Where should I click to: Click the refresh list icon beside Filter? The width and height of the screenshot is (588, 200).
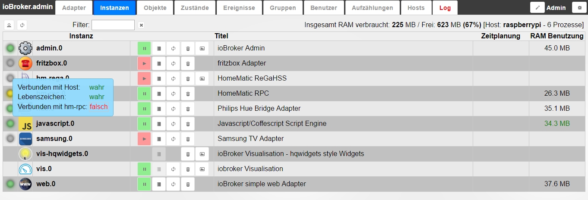(22, 25)
